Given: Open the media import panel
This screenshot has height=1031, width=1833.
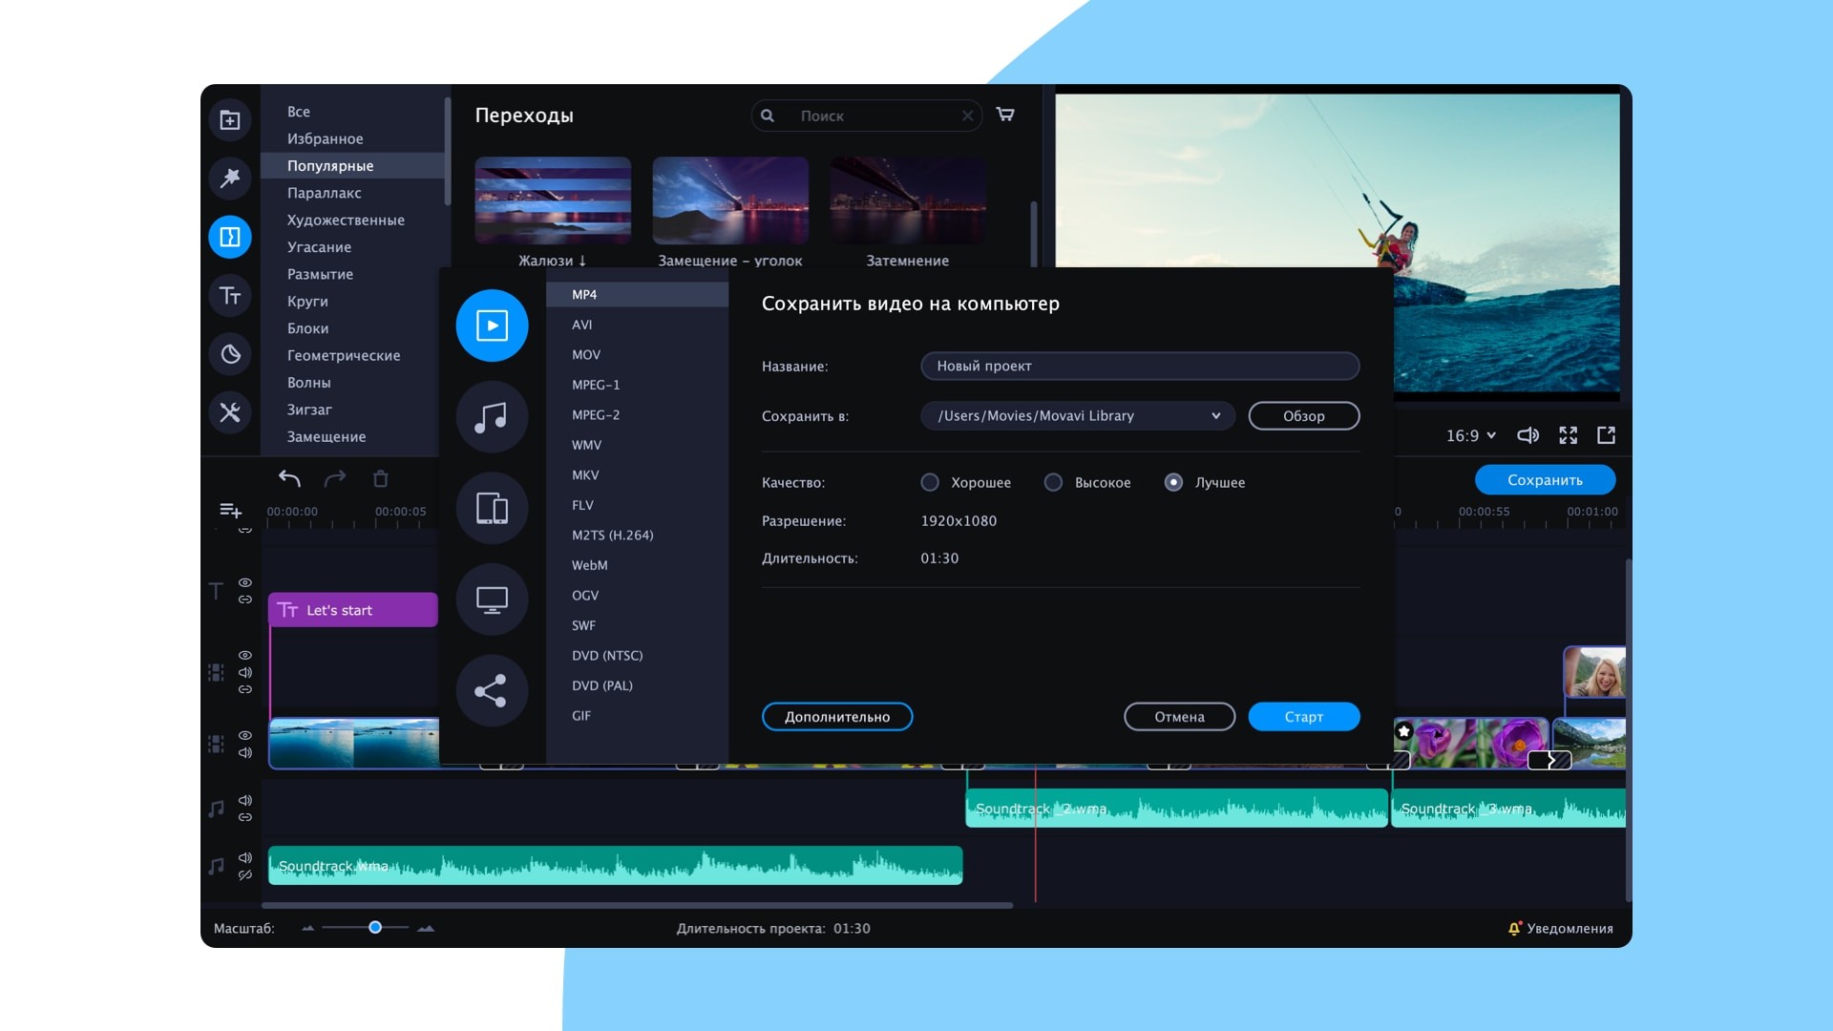Looking at the screenshot, I should pyautogui.click(x=229, y=119).
